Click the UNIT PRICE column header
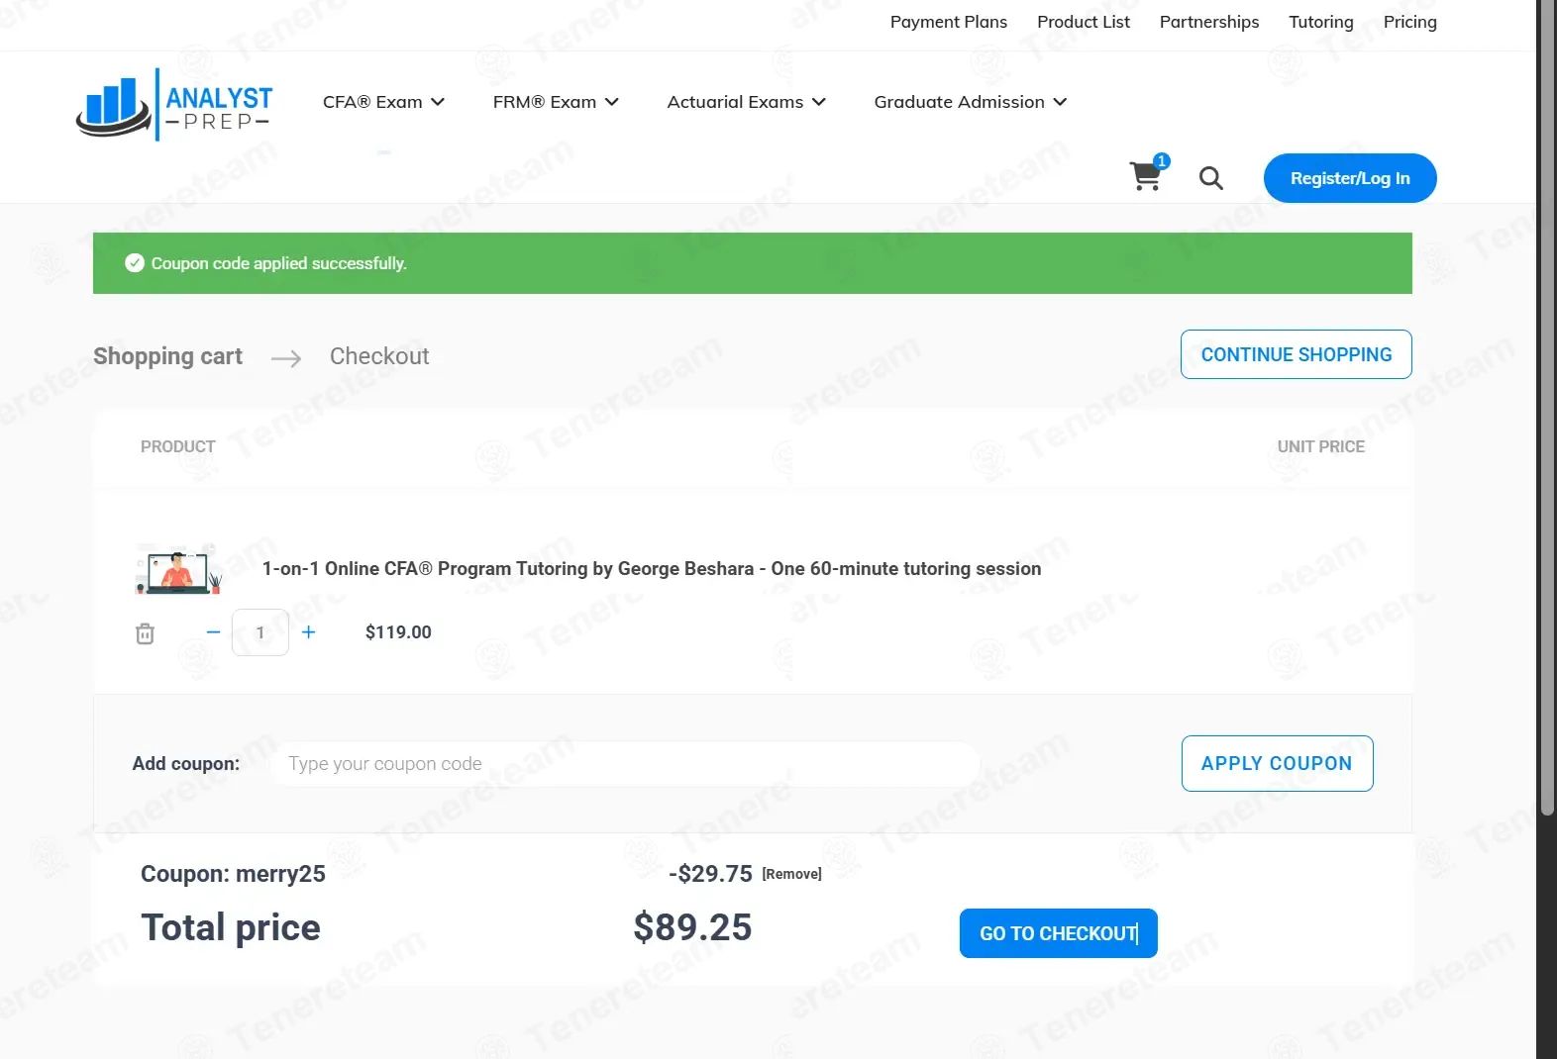The width and height of the screenshot is (1557, 1059). click(1320, 446)
